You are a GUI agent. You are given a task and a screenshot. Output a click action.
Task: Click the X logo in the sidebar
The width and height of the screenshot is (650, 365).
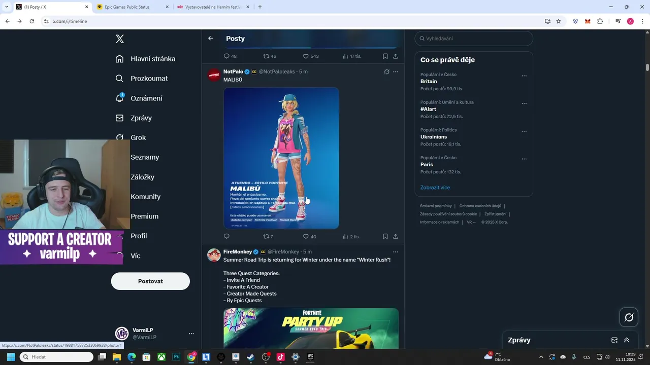click(120, 39)
